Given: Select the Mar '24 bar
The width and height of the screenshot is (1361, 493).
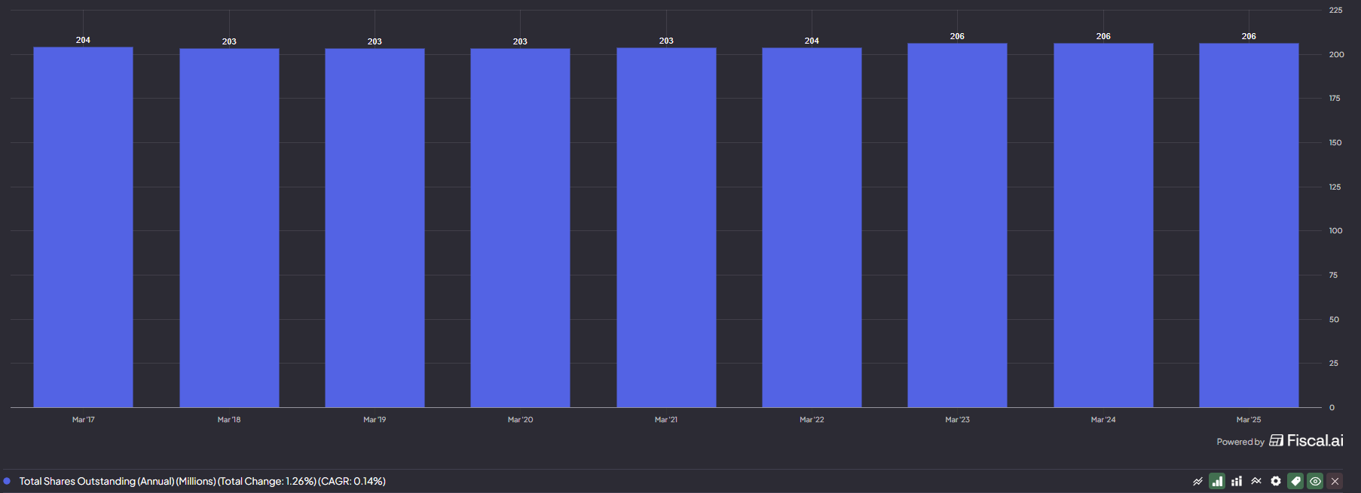Looking at the screenshot, I should point(1103,226).
